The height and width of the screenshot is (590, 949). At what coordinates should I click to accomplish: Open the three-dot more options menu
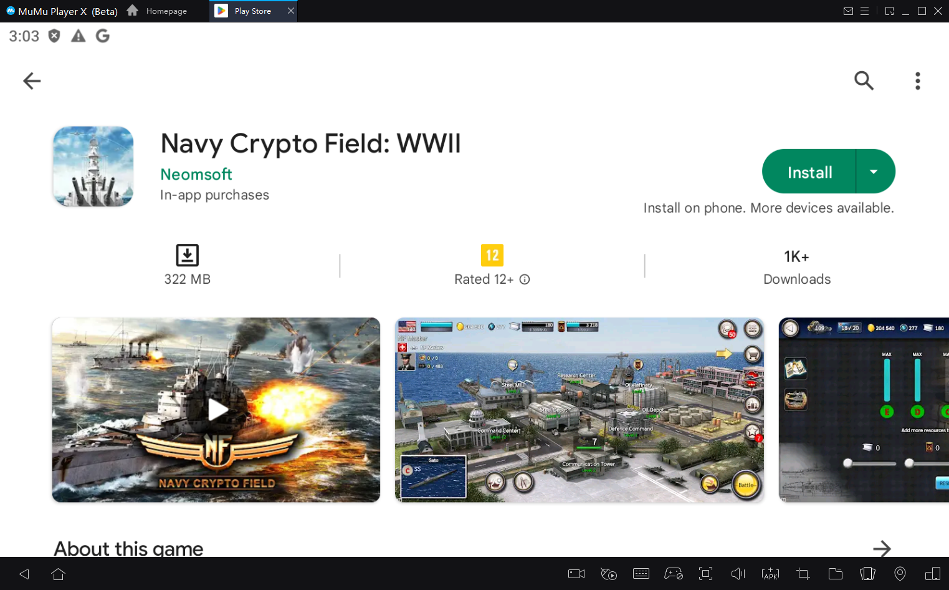[917, 80]
